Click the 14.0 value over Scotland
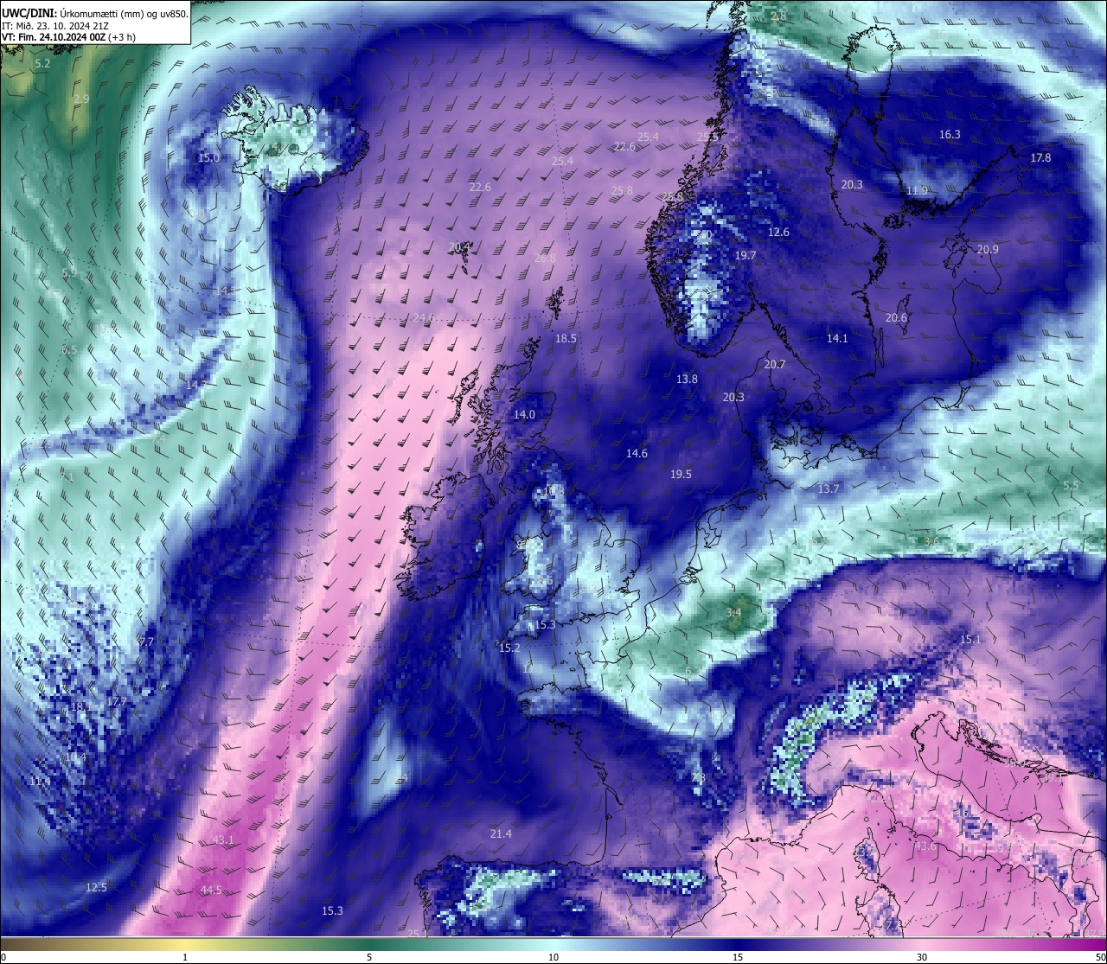Viewport: 1107px width, 964px height. coord(524,415)
